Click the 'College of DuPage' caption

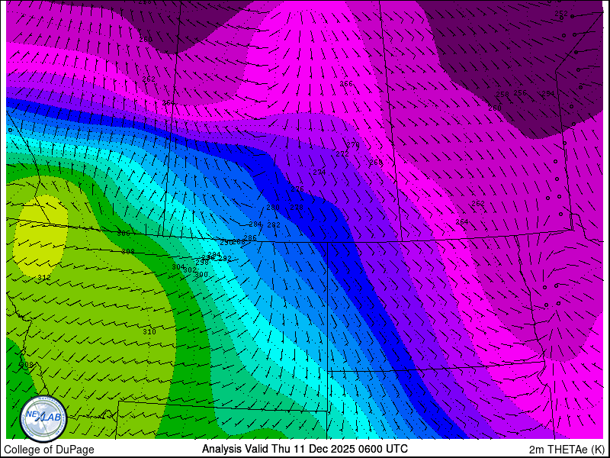point(49,450)
